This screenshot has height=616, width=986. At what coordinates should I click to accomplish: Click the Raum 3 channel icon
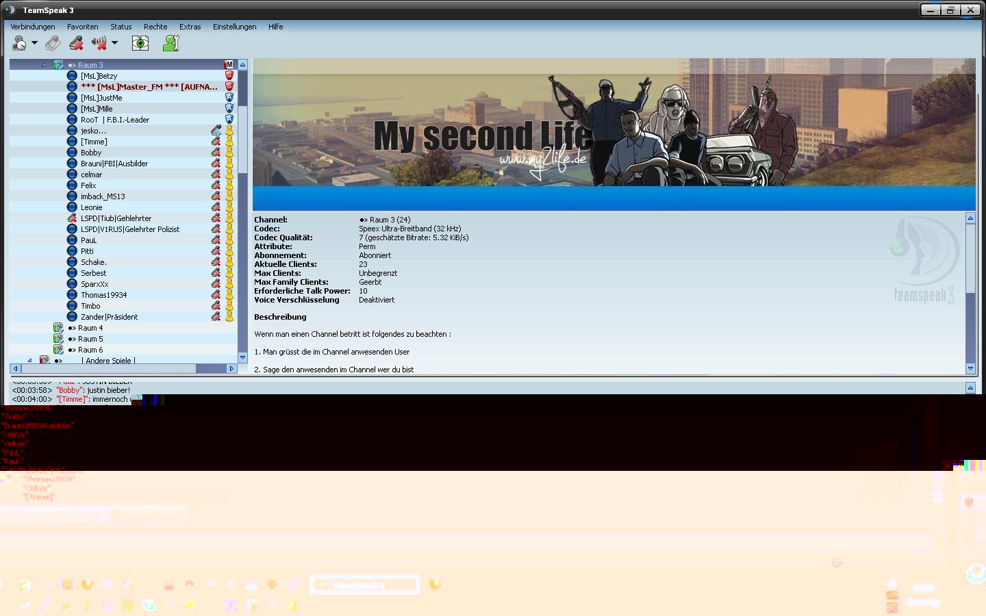58,65
